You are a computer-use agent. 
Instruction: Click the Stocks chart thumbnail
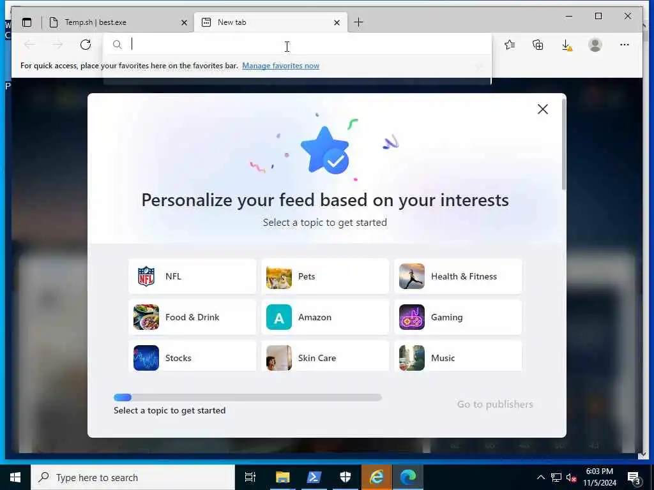click(146, 358)
